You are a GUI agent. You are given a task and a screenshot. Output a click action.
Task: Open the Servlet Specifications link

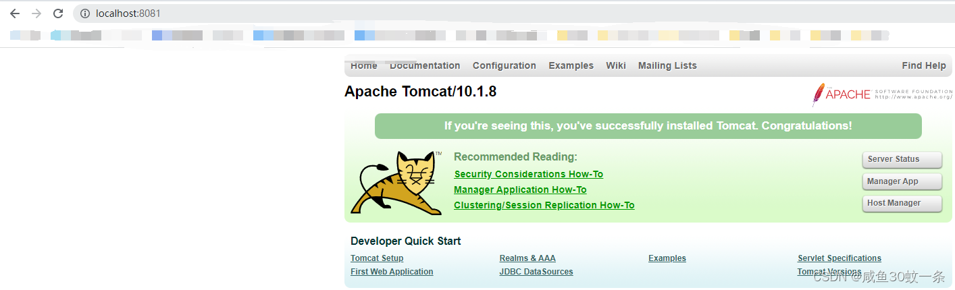[x=840, y=258]
